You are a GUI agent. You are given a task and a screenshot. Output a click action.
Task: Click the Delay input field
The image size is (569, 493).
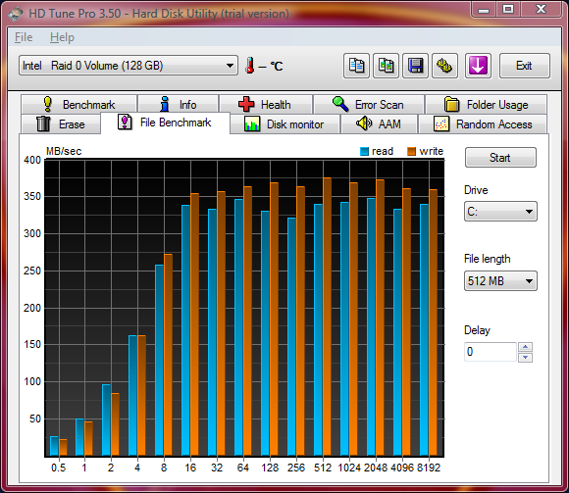(491, 352)
